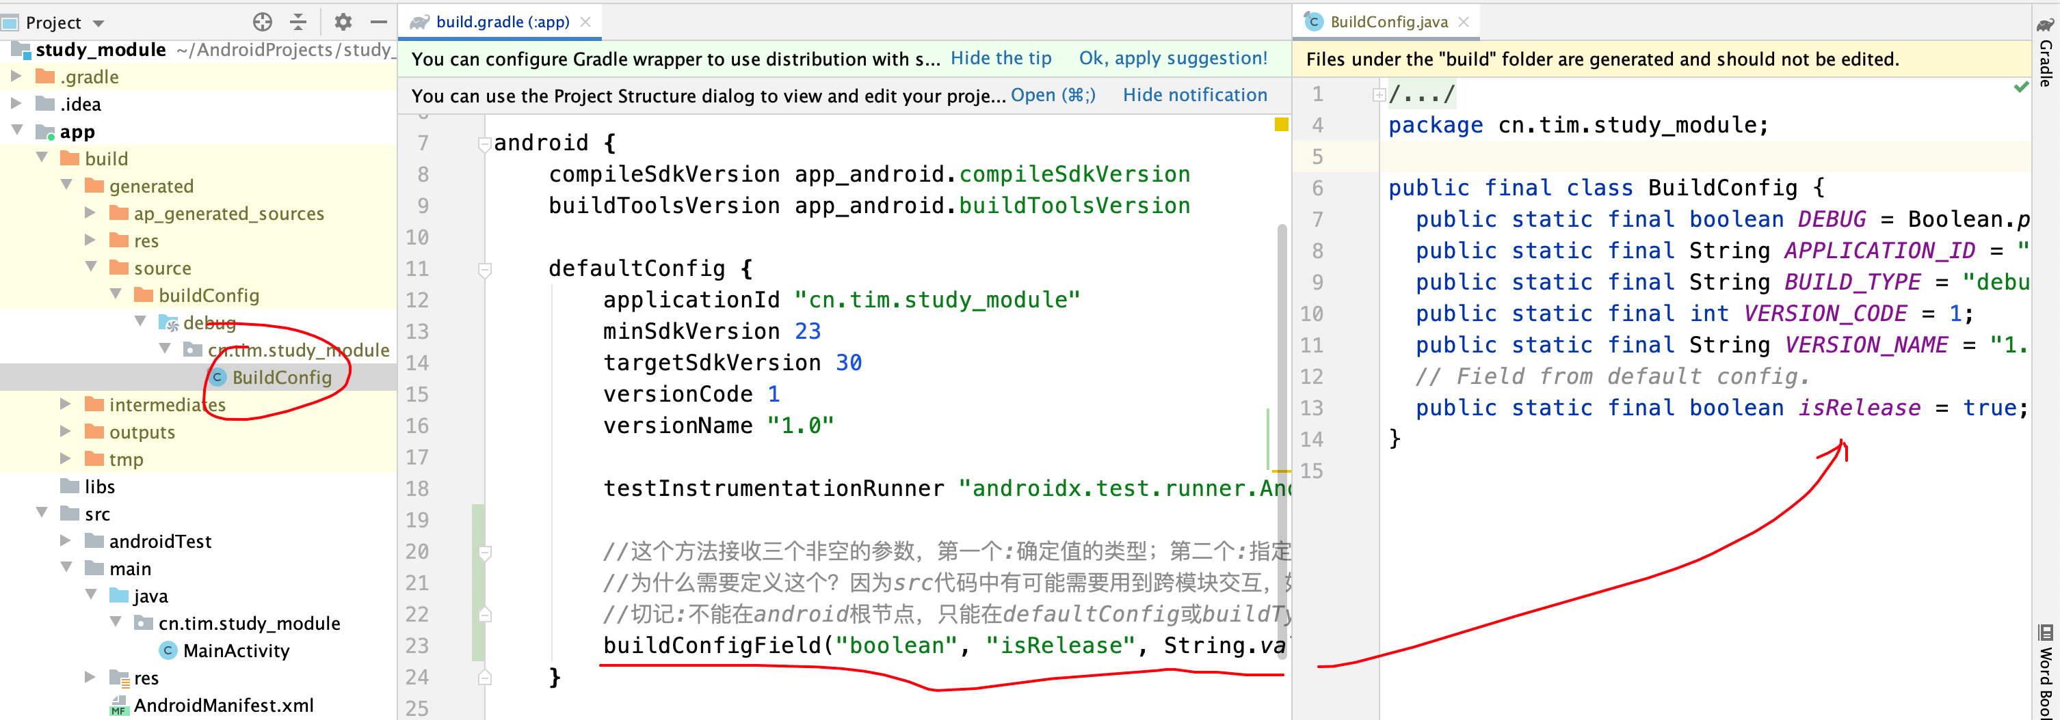Click 'Ok, apply suggestion!' link
2060x720 pixels.
tap(1172, 58)
